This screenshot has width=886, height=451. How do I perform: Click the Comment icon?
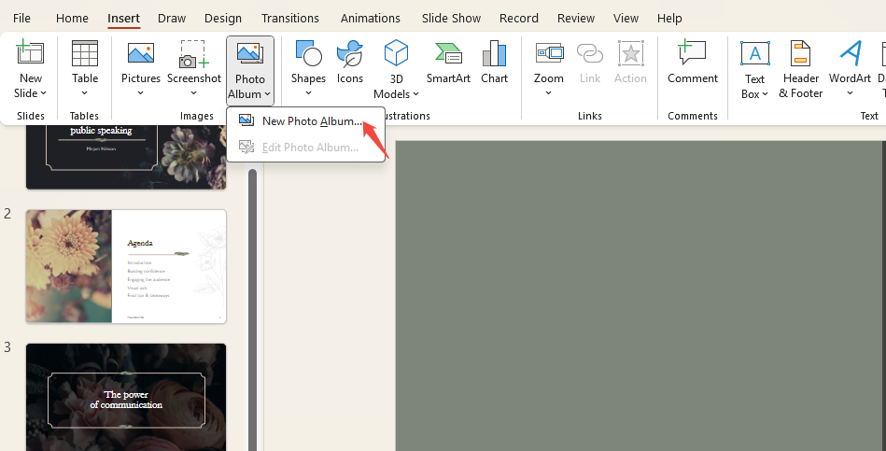click(x=692, y=56)
